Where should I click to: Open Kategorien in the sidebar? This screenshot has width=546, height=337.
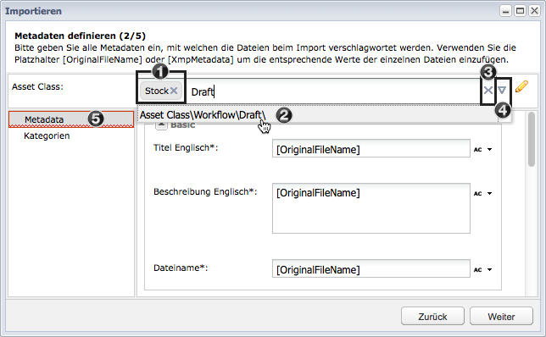[47, 135]
